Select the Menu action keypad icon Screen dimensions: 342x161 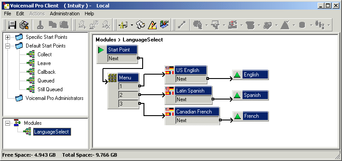pos(113,78)
